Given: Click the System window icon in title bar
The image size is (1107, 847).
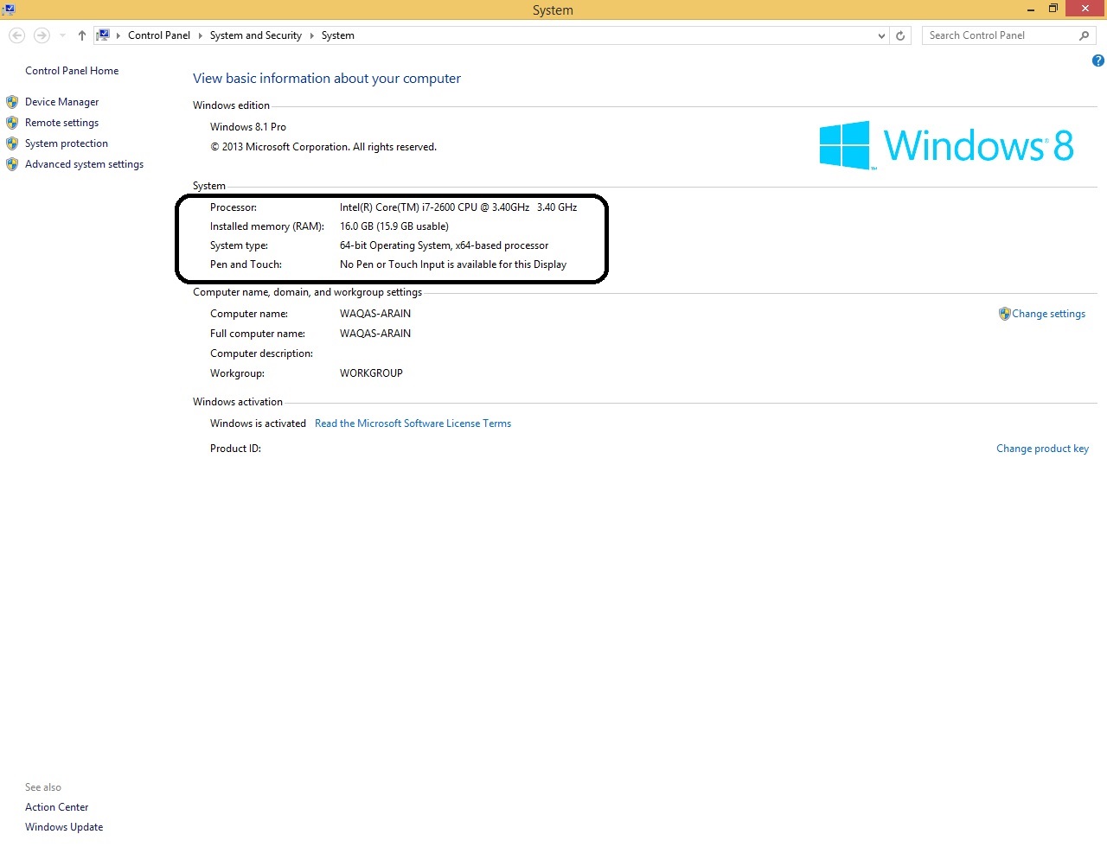Looking at the screenshot, I should click(x=9, y=9).
